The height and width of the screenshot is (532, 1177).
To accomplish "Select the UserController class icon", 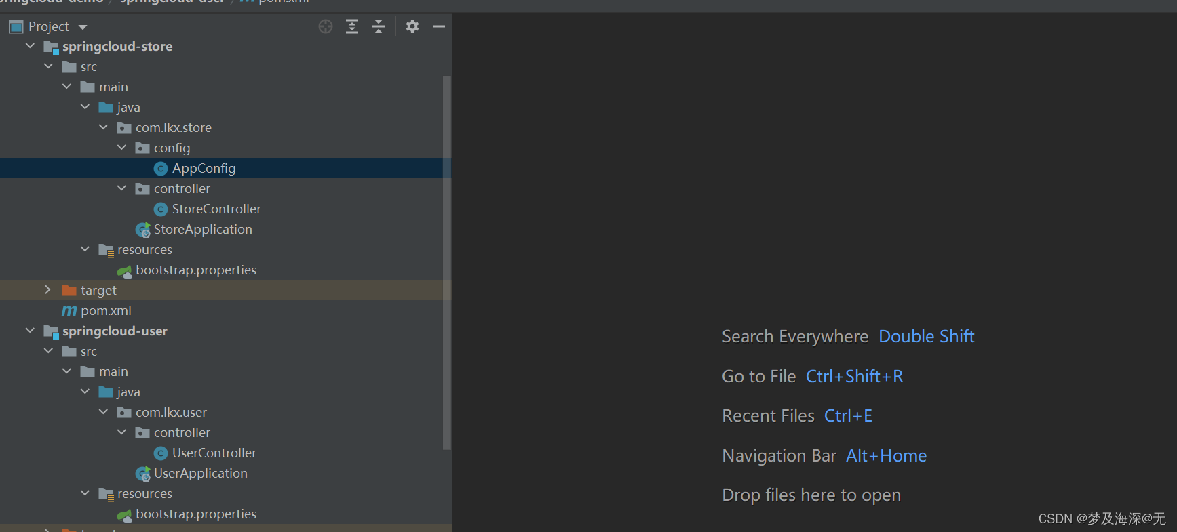I will click(x=161, y=453).
